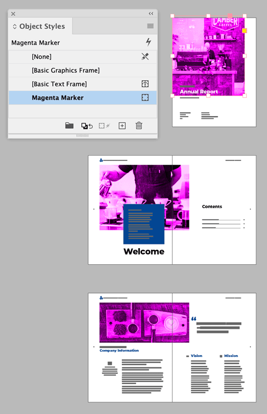Cycle panel view via the Object Styles title arrows
Viewport: 267px width, 414px height.
pos(15,26)
